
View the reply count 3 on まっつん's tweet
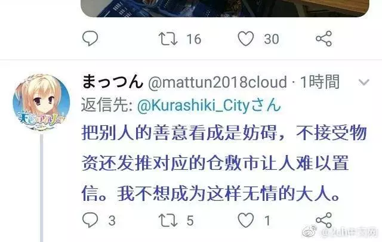(x=112, y=221)
